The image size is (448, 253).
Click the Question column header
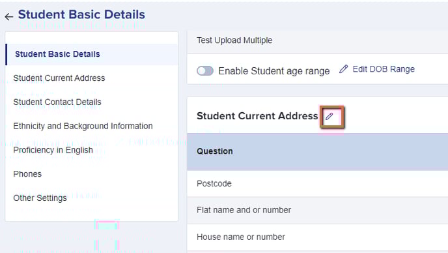pos(215,151)
